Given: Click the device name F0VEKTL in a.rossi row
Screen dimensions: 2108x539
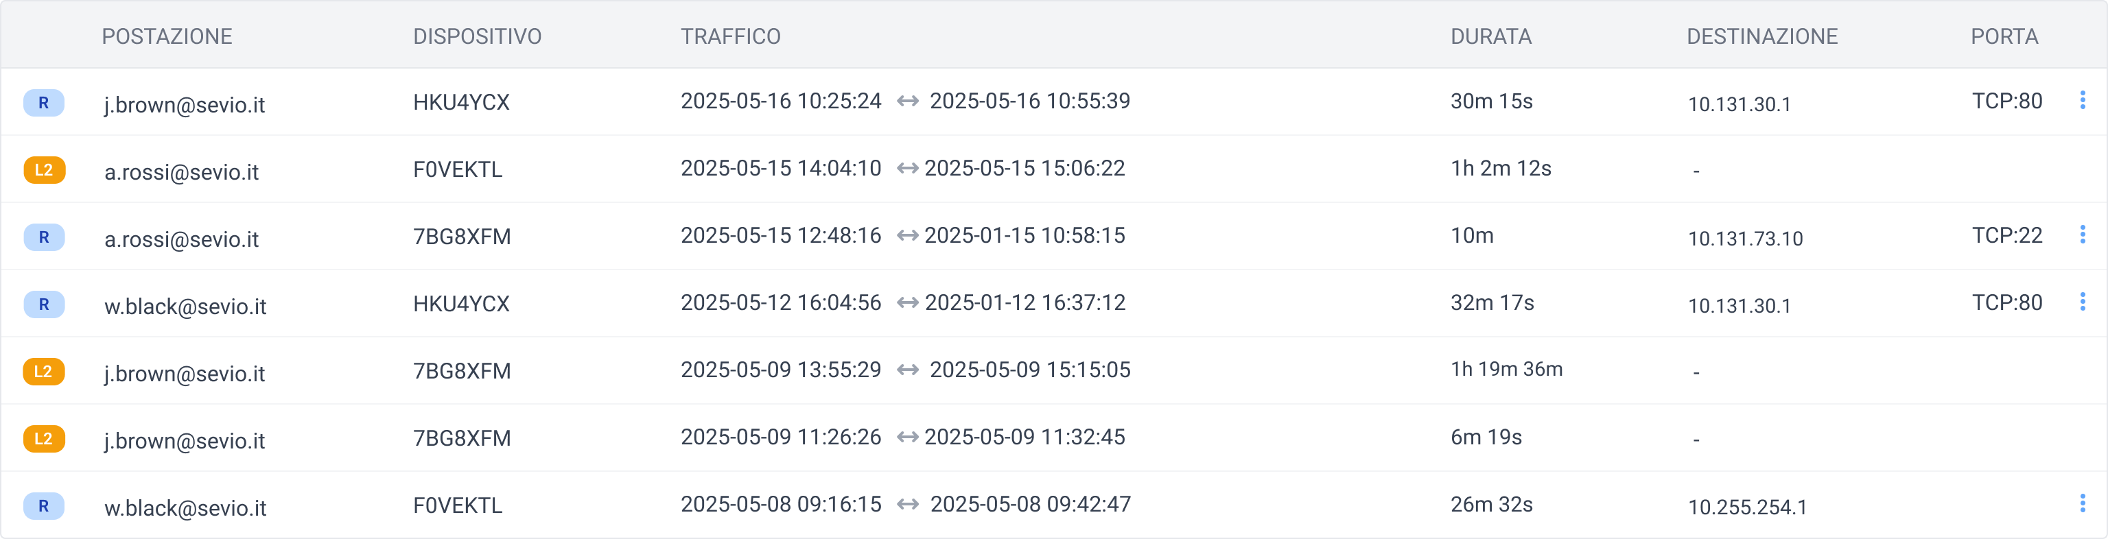Looking at the screenshot, I should (458, 169).
